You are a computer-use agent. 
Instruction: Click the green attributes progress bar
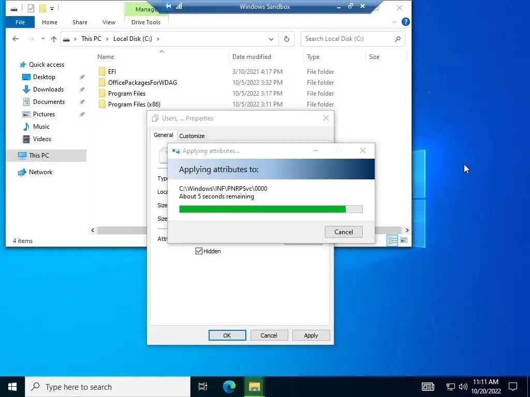[270, 209]
